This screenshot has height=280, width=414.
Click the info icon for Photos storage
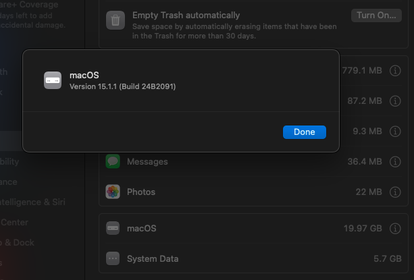(395, 192)
